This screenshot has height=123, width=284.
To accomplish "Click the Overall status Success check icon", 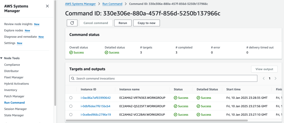I will click(71, 53).
